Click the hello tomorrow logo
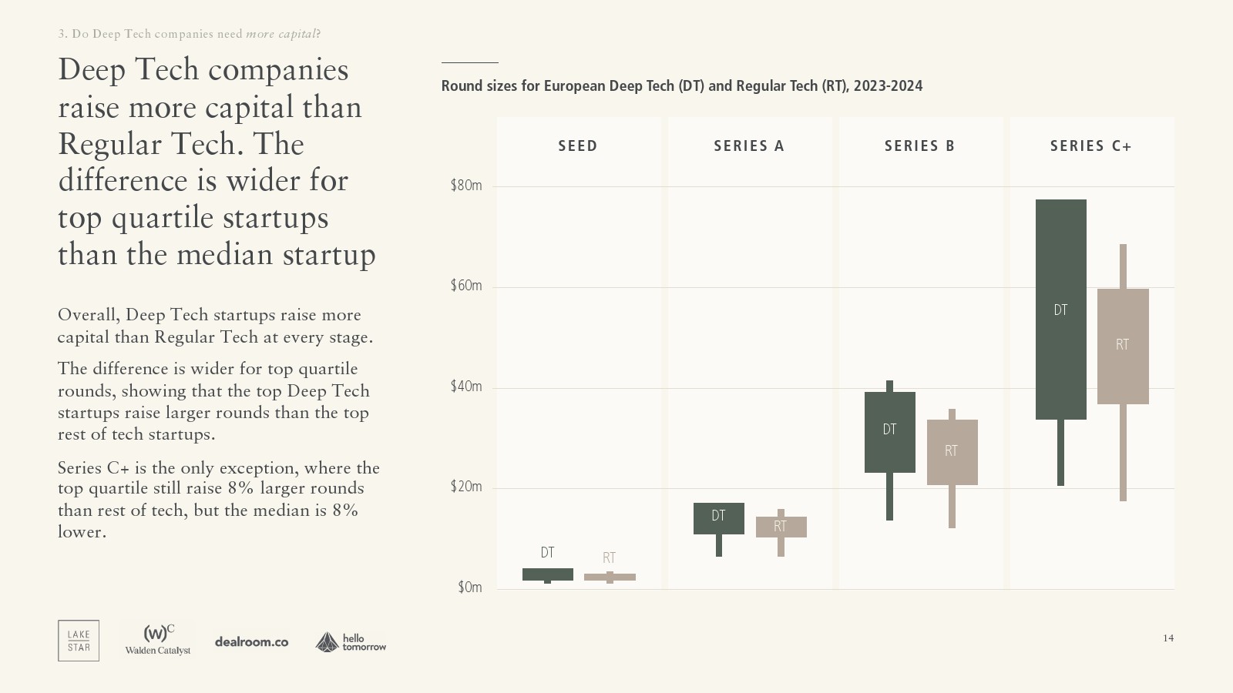Viewport: 1233px width, 693px height. pyautogui.click(x=351, y=642)
